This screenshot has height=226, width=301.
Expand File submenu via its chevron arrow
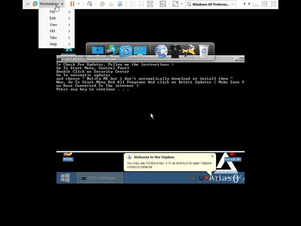[x=69, y=12]
